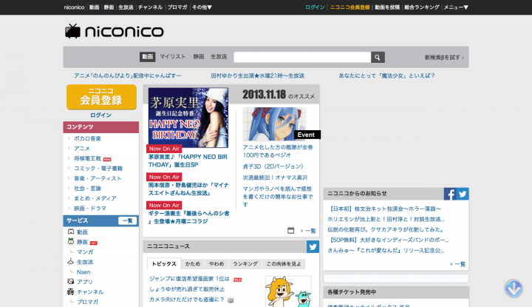Open ジャンプに復活希望漫画家 1位は news
This screenshot has width=532, height=307.
pyautogui.click(x=189, y=279)
